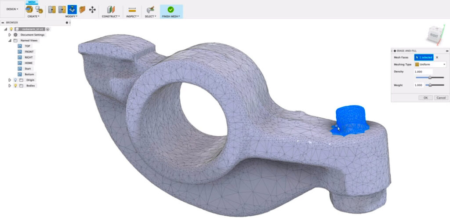Open the Inspect dropdown menu
Image resolution: width=450 pixels, height=218 pixels.
132,16
